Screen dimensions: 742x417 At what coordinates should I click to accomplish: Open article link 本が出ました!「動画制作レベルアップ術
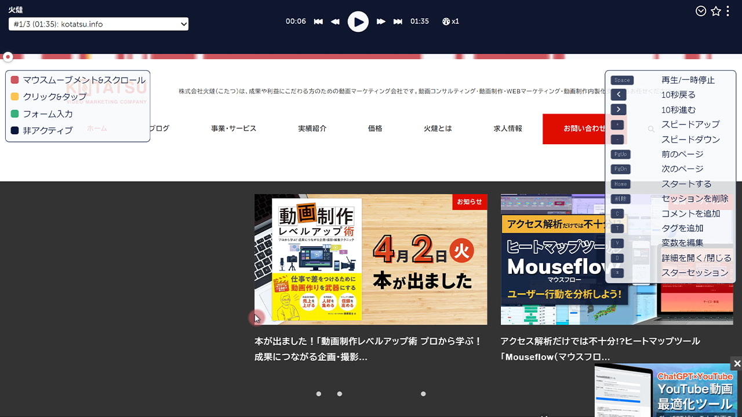[368, 349]
